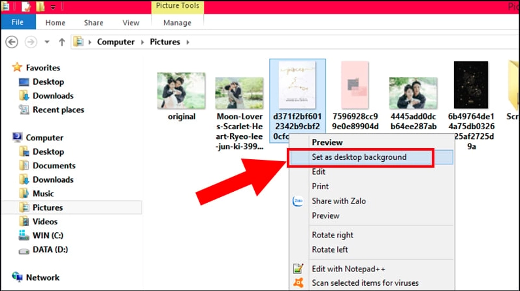Collapse the Computer tree section
Screen dimensions: 520x291
coord(5,138)
